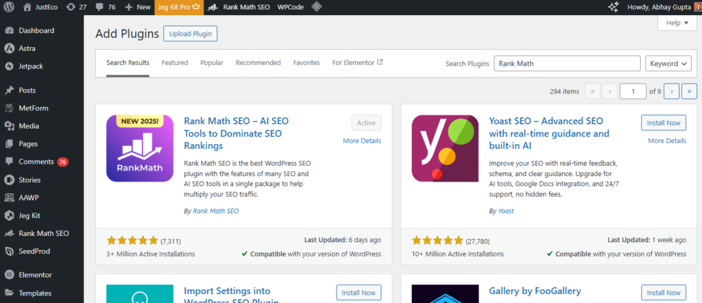Viewport: 702px width, 303px height.
Task: Open the Keyword search type dropdown
Action: (x=668, y=64)
